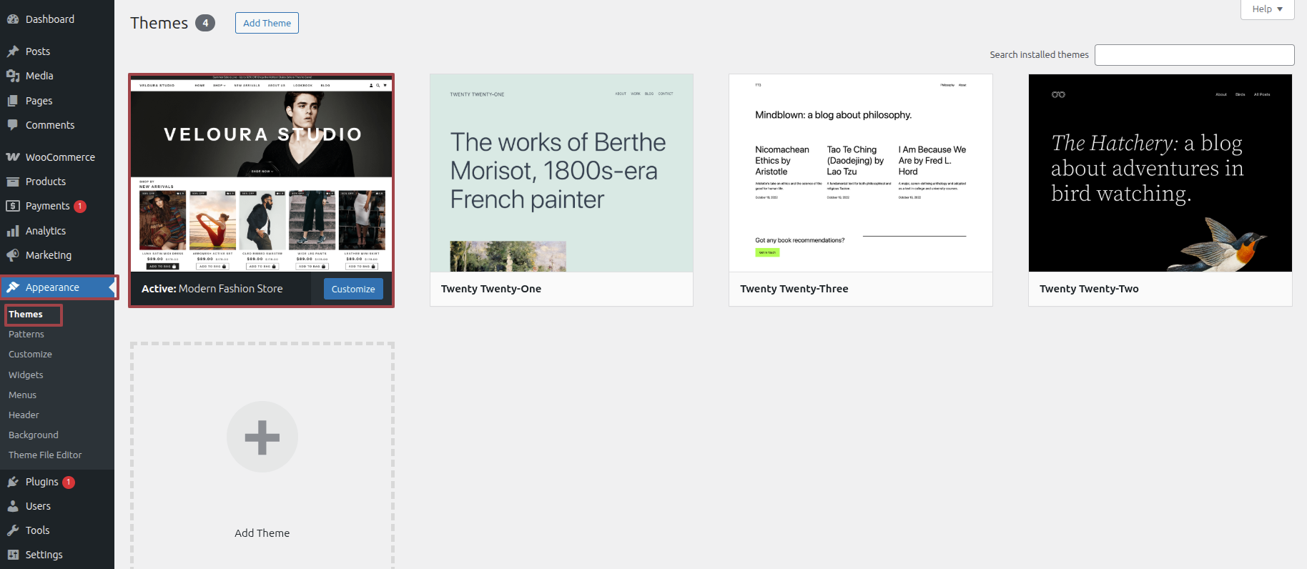This screenshot has height=569, width=1307.
Task: Click the Posts pushpin icon
Action: pyautogui.click(x=13, y=51)
